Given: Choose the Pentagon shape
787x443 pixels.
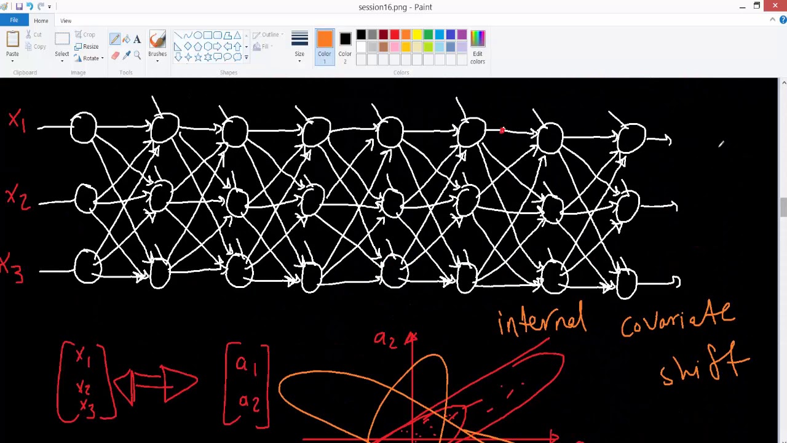Looking at the screenshot, I should [x=197, y=46].
